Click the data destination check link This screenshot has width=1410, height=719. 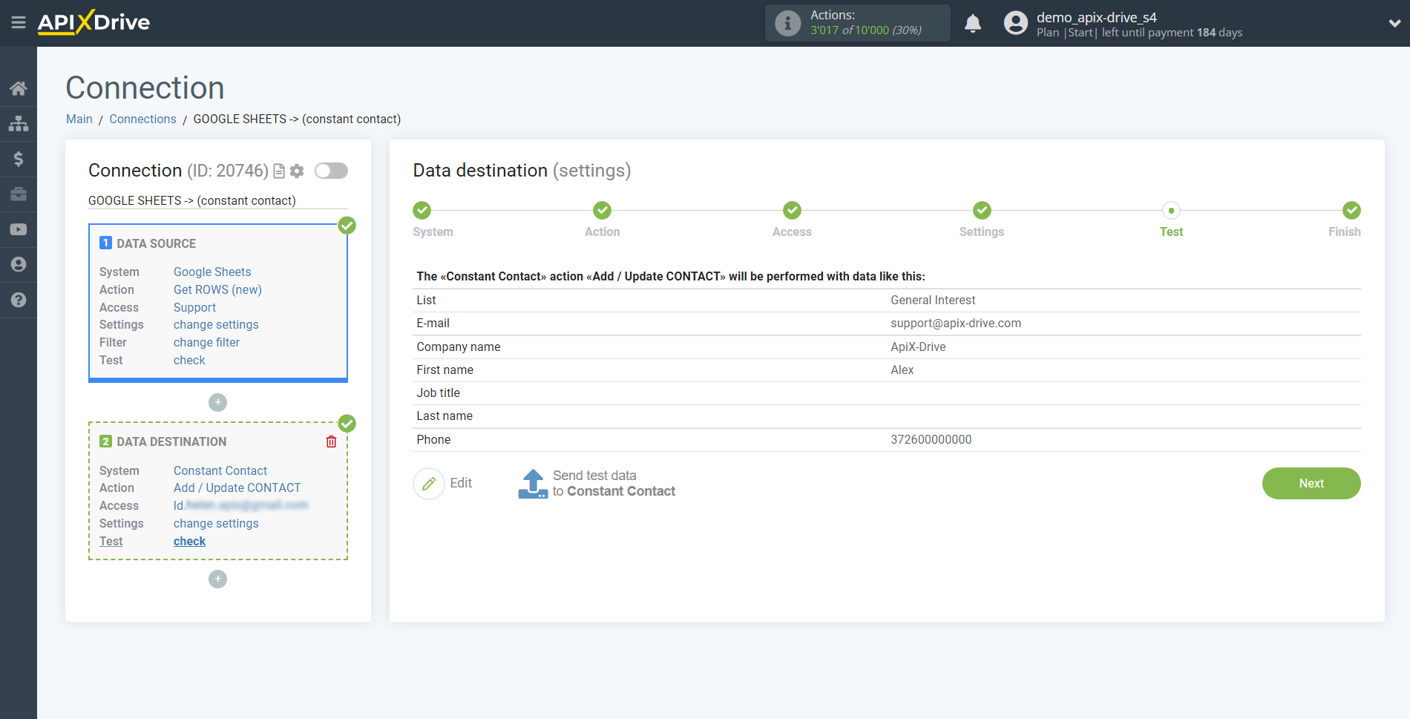click(189, 541)
